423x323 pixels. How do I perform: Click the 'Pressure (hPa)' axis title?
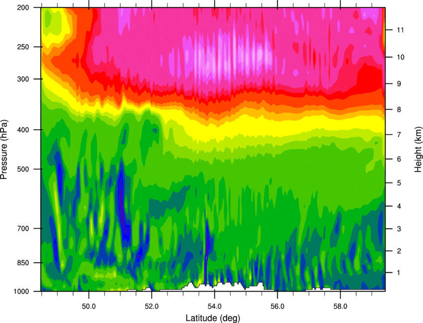(4, 150)
